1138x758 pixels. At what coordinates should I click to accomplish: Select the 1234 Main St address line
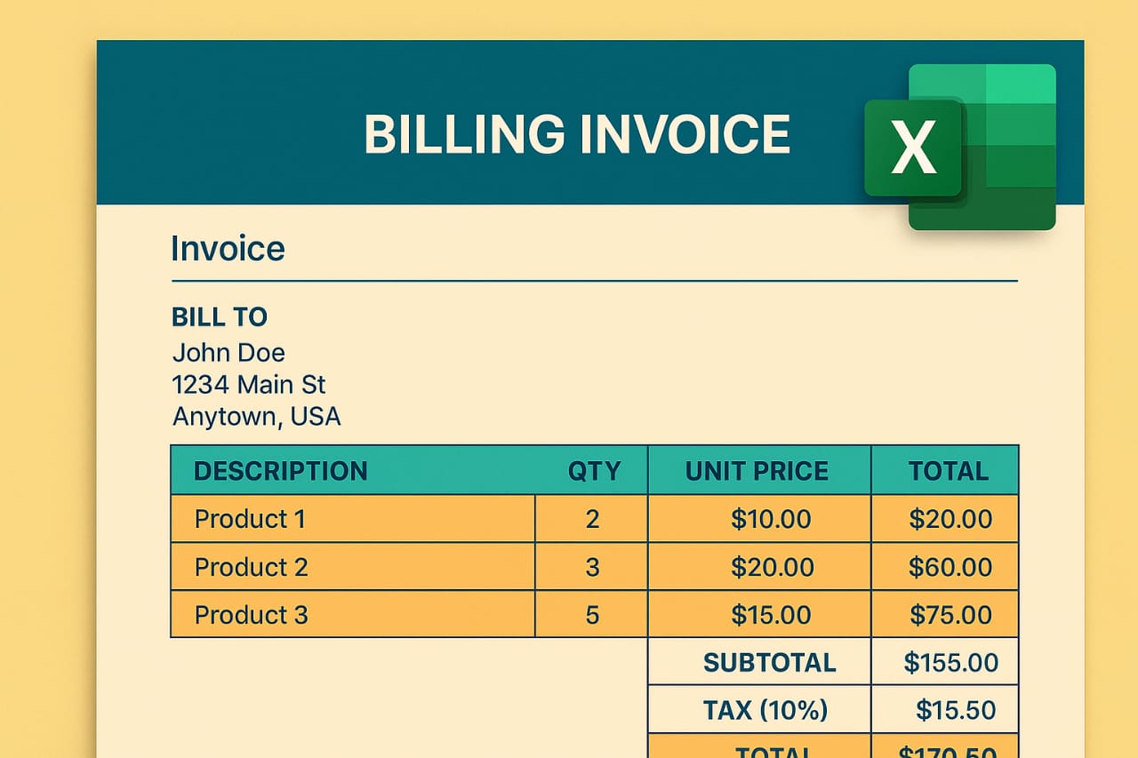tap(249, 385)
